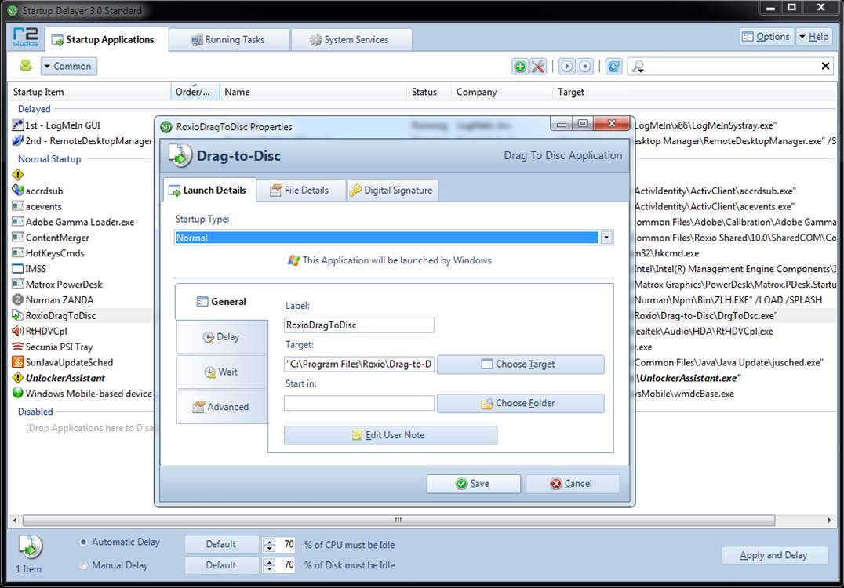Click the magnifier search options icon
The height and width of the screenshot is (588, 844).
[x=638, y=66]
